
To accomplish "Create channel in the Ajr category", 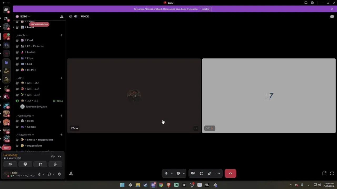I will (x=61, y=78).
